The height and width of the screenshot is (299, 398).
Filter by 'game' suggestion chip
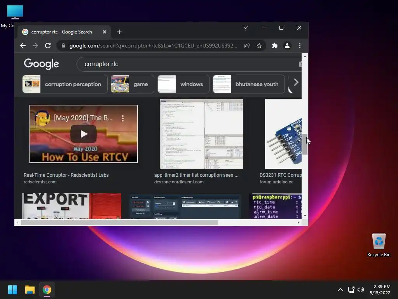click(x=132, y=84)
